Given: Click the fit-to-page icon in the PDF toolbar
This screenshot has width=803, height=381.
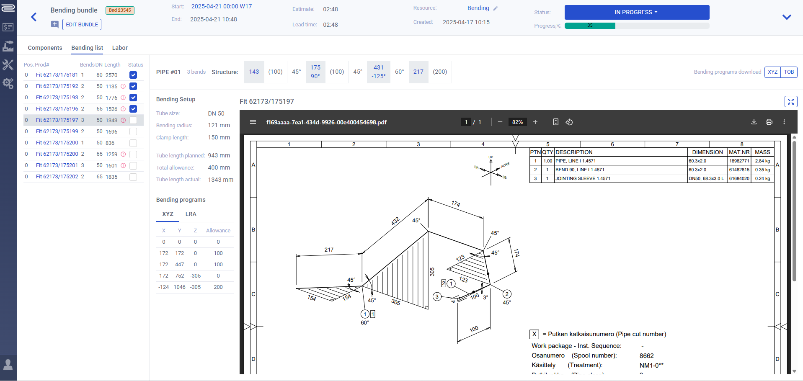Looking at the screenshot, I should tap(556, 122).
